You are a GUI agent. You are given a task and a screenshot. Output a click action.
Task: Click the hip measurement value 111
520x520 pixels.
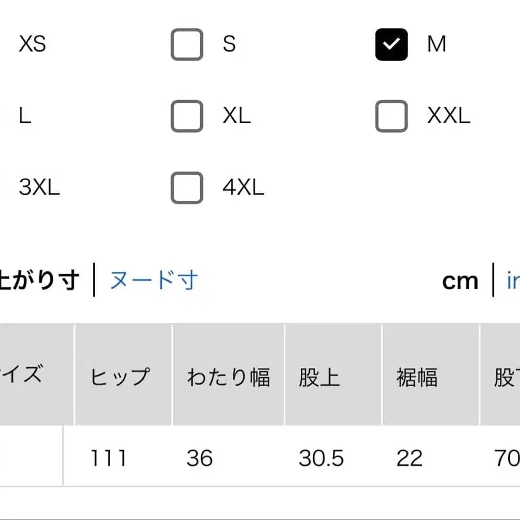pyautogui.click(x=109, y=458)
